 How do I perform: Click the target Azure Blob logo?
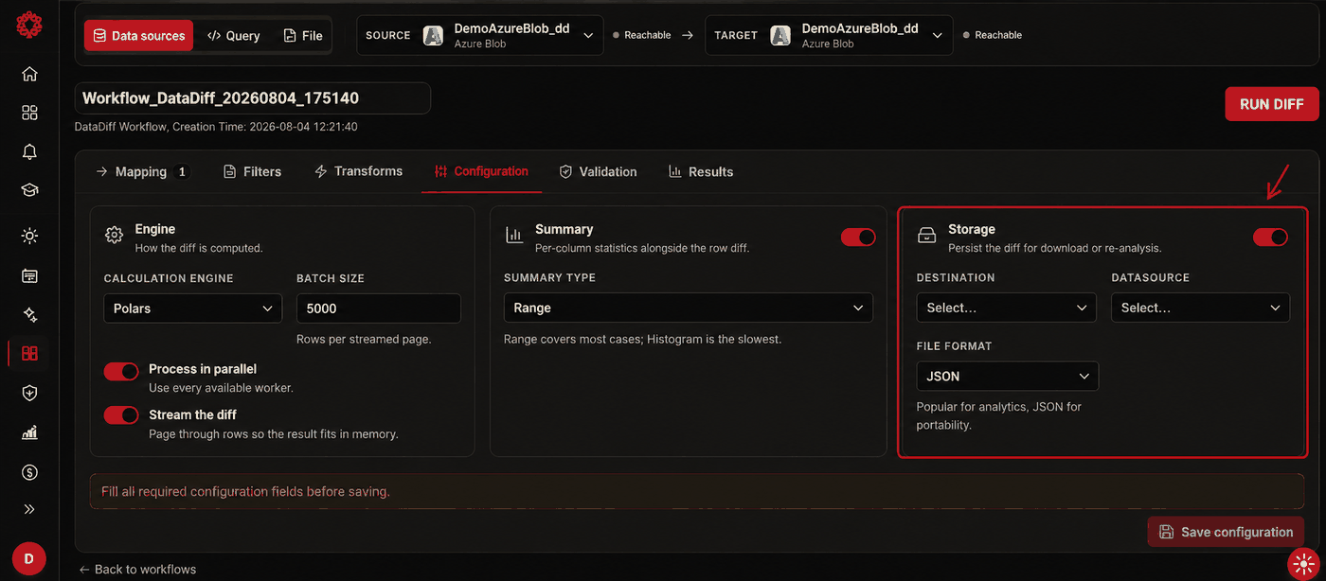[780, 35]
